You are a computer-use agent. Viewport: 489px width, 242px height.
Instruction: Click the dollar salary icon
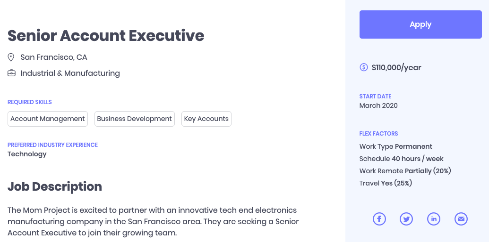[364, 67]
